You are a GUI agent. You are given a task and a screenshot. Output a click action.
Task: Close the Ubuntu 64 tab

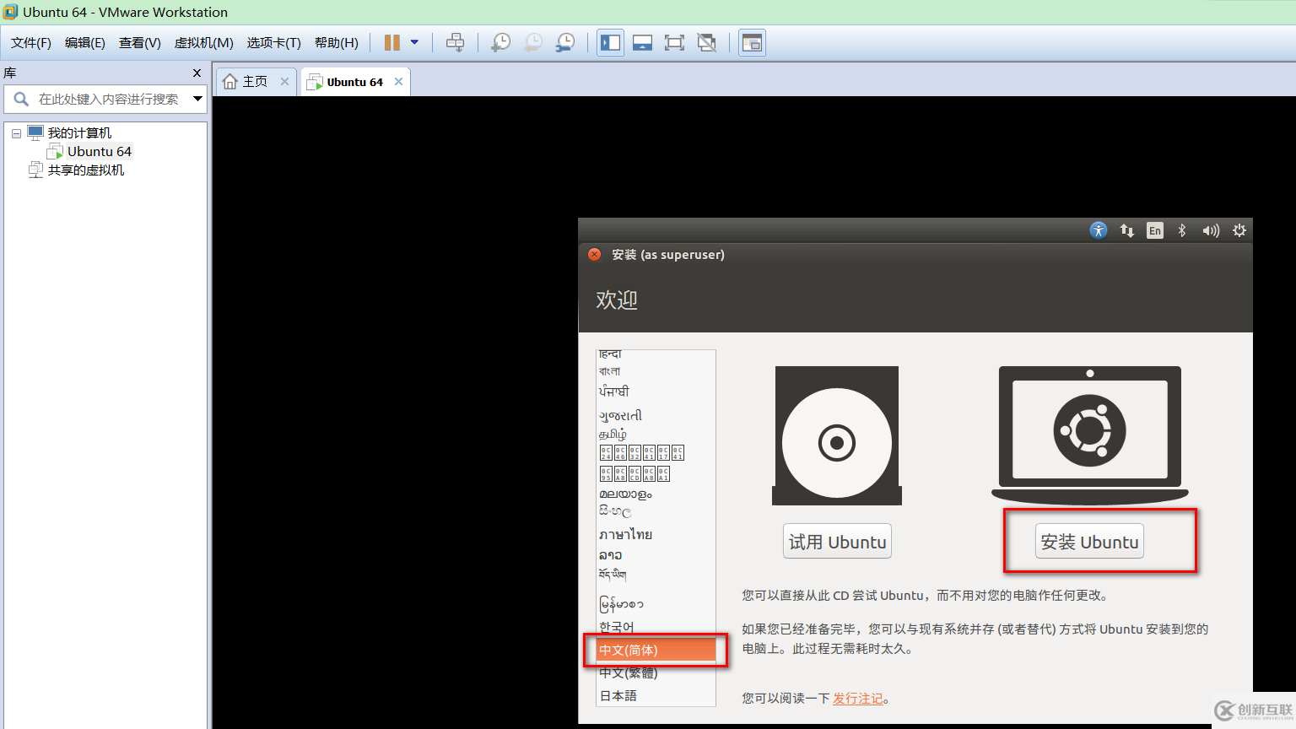(x=398, y=82)
